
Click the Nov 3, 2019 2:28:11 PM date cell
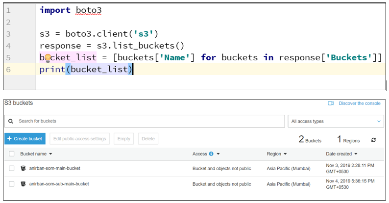click(x=350, y=169)
